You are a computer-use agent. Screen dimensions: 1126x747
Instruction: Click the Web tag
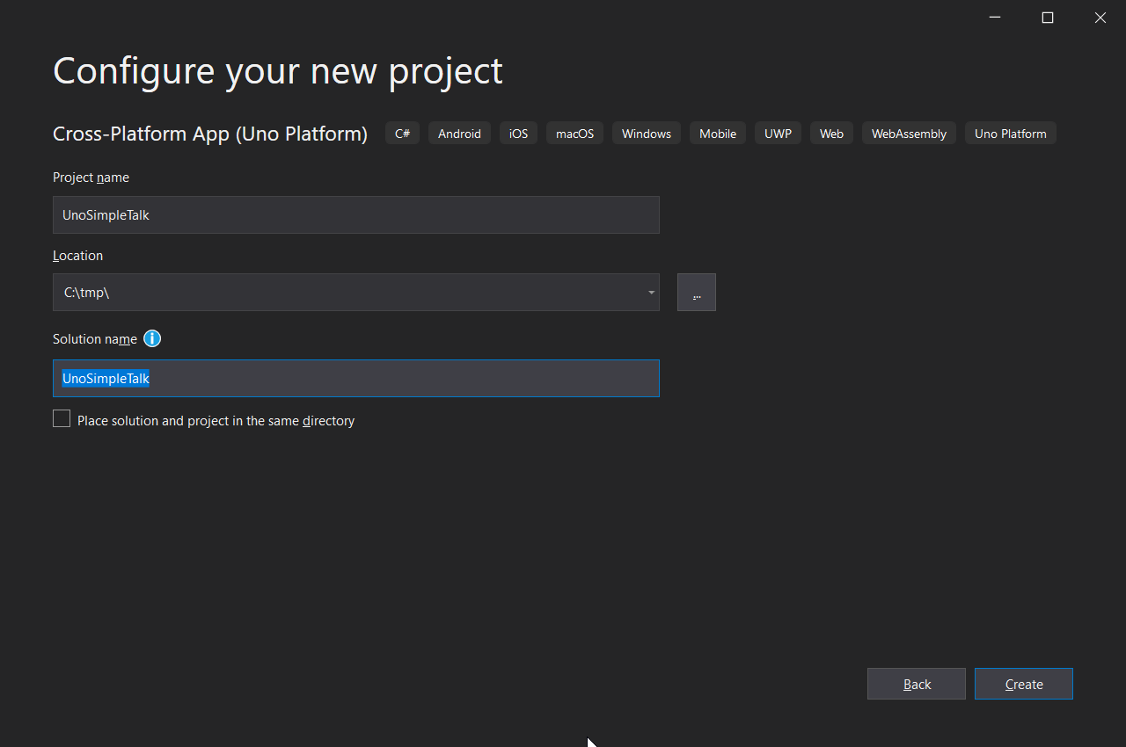pyautogui.click(x=831, y=134)
